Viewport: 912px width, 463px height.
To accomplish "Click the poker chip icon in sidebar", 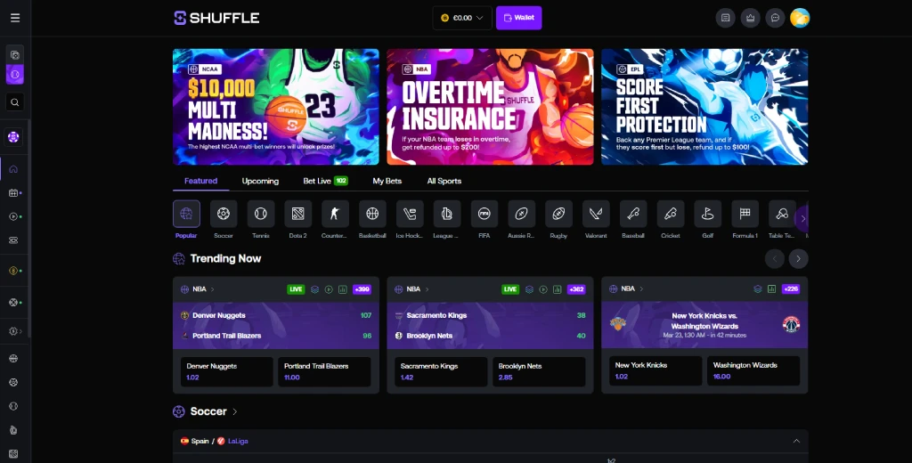I will 14,137.
